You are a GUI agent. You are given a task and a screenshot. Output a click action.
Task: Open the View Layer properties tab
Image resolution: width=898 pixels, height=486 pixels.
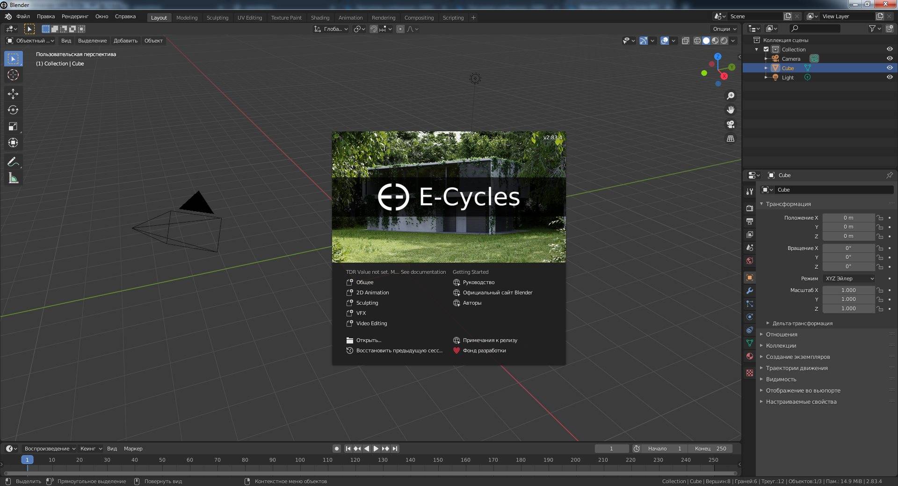click(750, 234)
